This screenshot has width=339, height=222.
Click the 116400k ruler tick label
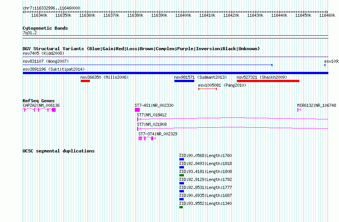(183, 16)
